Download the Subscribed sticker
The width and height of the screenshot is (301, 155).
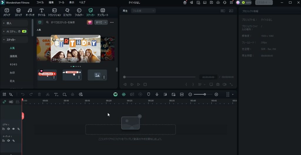coord(54,77)
